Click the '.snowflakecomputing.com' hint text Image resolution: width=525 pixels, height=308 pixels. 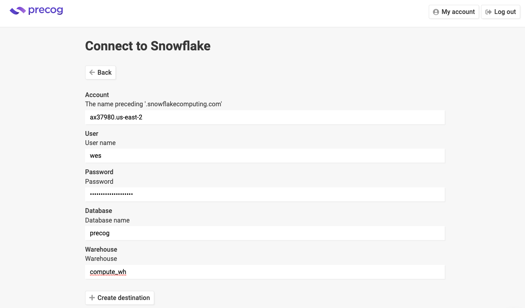tap(183, 104)
